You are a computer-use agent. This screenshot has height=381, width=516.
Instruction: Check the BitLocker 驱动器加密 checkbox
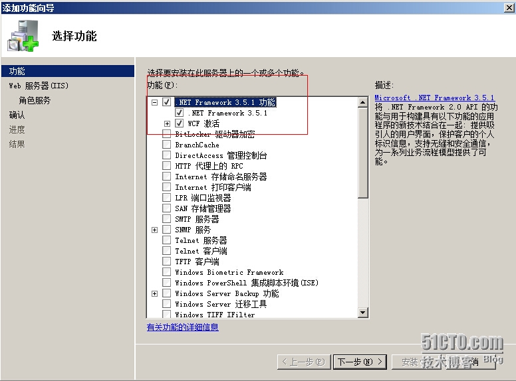166,133
